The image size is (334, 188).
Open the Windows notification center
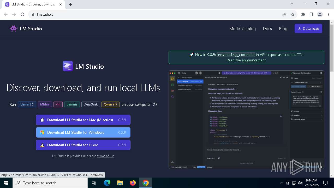325,183
